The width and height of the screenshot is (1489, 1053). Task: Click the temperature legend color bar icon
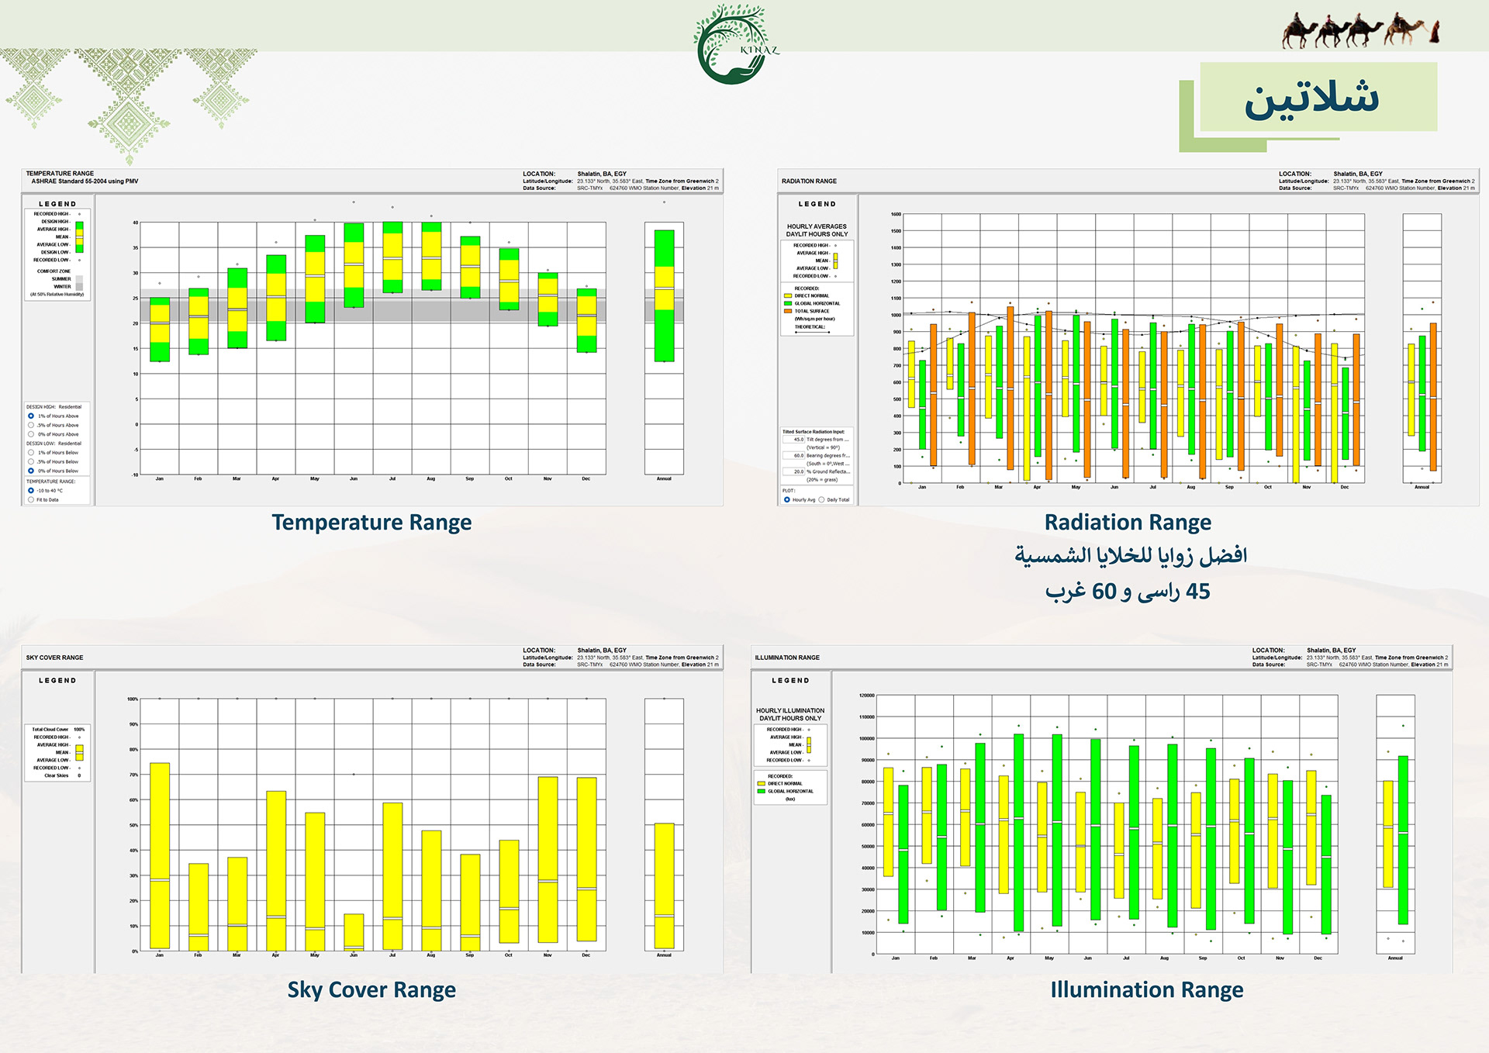(x=79, y=236)
